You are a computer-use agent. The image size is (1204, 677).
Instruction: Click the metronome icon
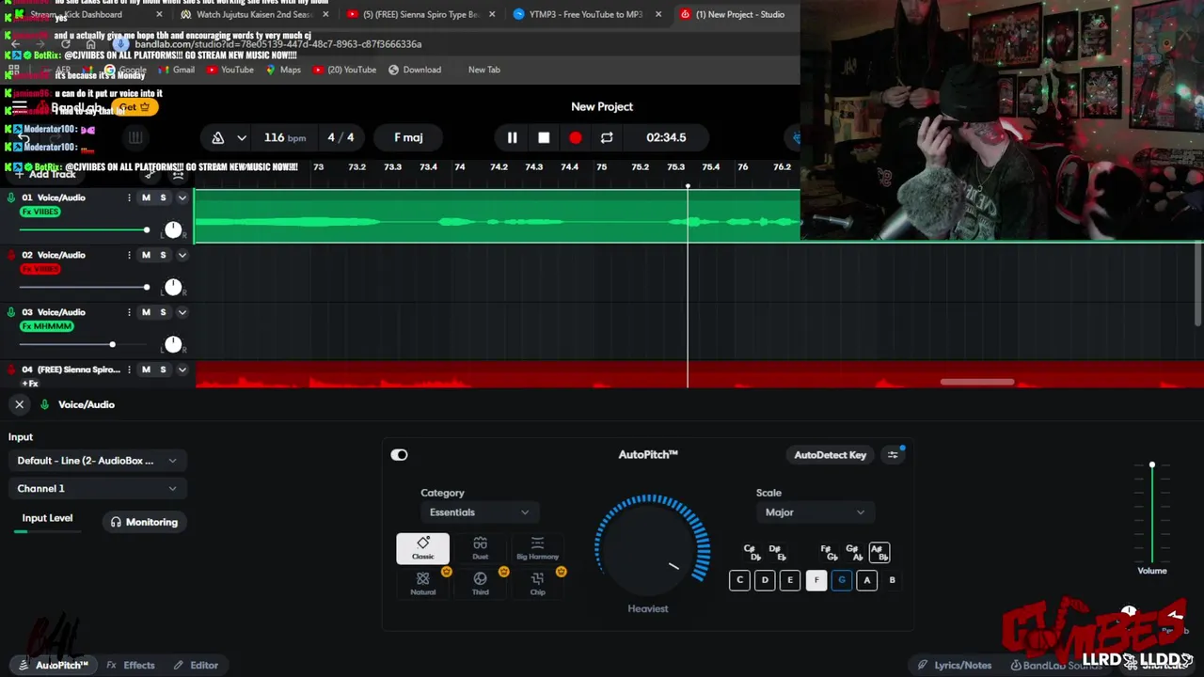(218, 137)
